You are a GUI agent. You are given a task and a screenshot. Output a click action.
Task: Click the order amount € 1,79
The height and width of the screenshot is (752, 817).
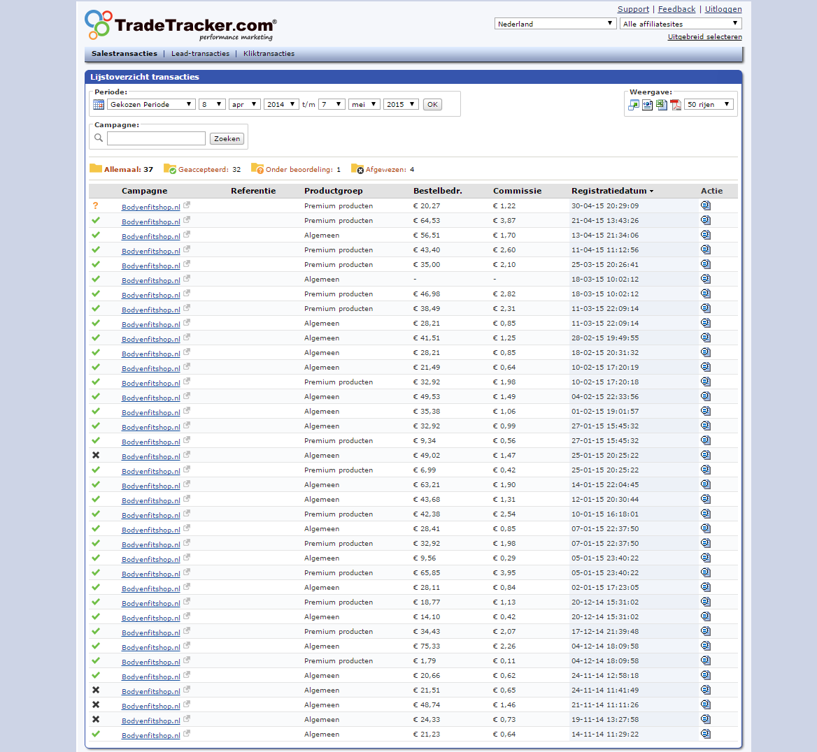[x=424, y=660]
